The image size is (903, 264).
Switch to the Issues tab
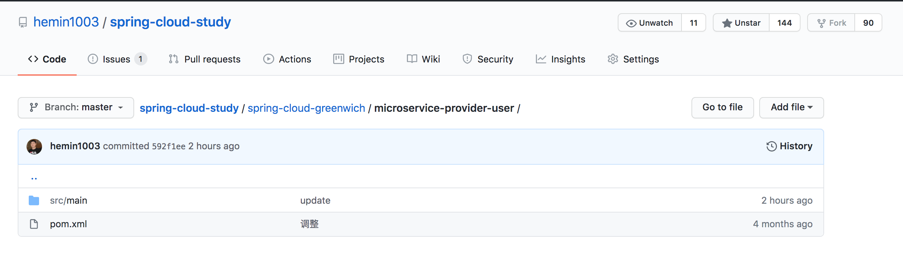click(116, 59)
